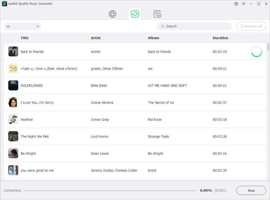Click the i hate u, i love u thumbnail

coord(13,69)
